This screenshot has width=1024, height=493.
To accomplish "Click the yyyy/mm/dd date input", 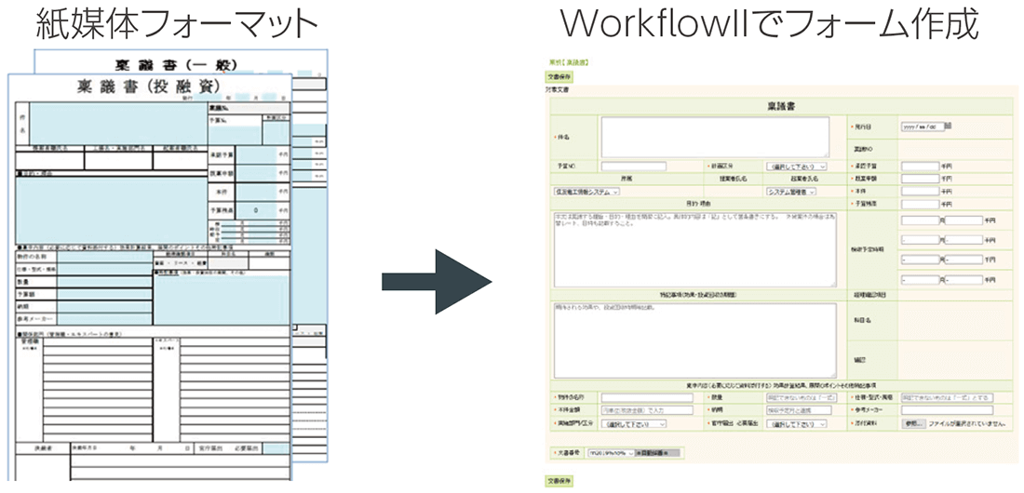I will click(923, 127).
